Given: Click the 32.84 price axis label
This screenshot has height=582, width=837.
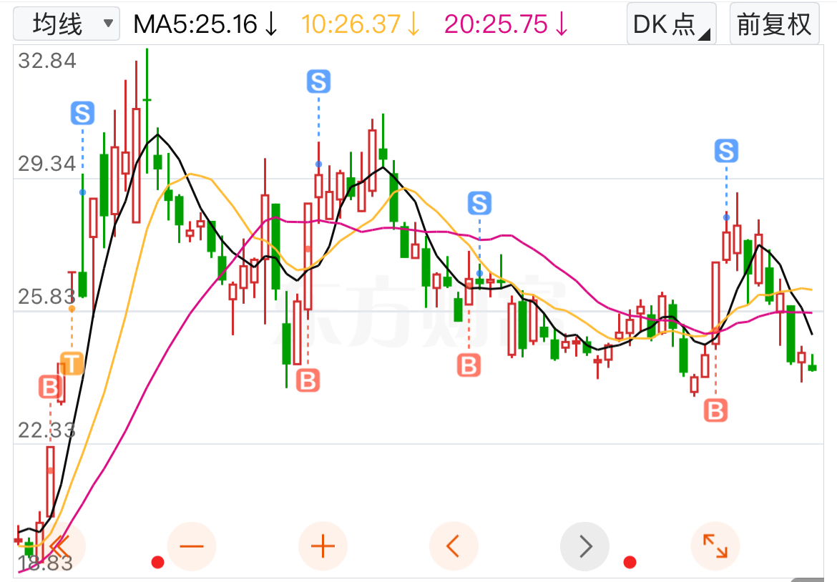Looking at the screenshot, I should click(x=47, y=61).
